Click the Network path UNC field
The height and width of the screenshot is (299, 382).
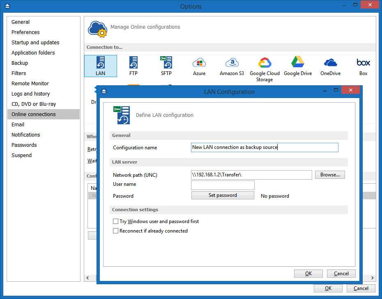point(251,175)
